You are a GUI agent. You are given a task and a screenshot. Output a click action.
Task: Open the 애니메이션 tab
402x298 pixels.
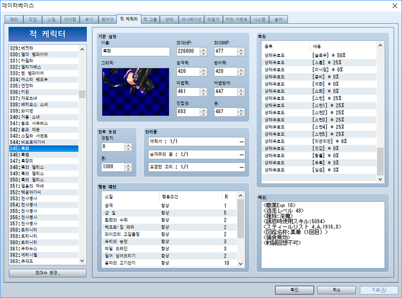click(191, 19)
